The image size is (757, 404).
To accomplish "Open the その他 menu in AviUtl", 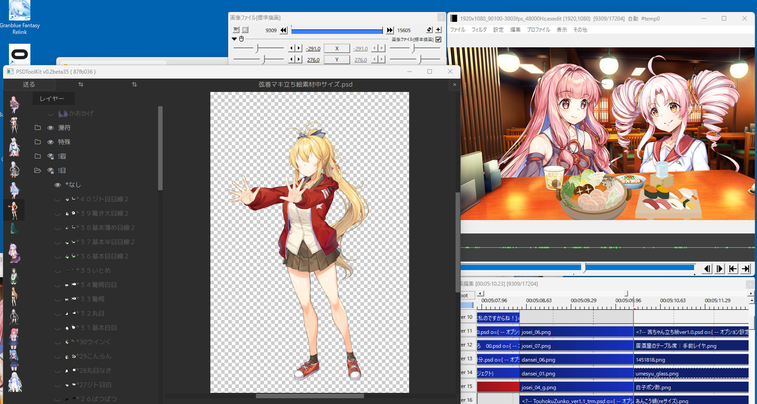I will pos(580,30).
